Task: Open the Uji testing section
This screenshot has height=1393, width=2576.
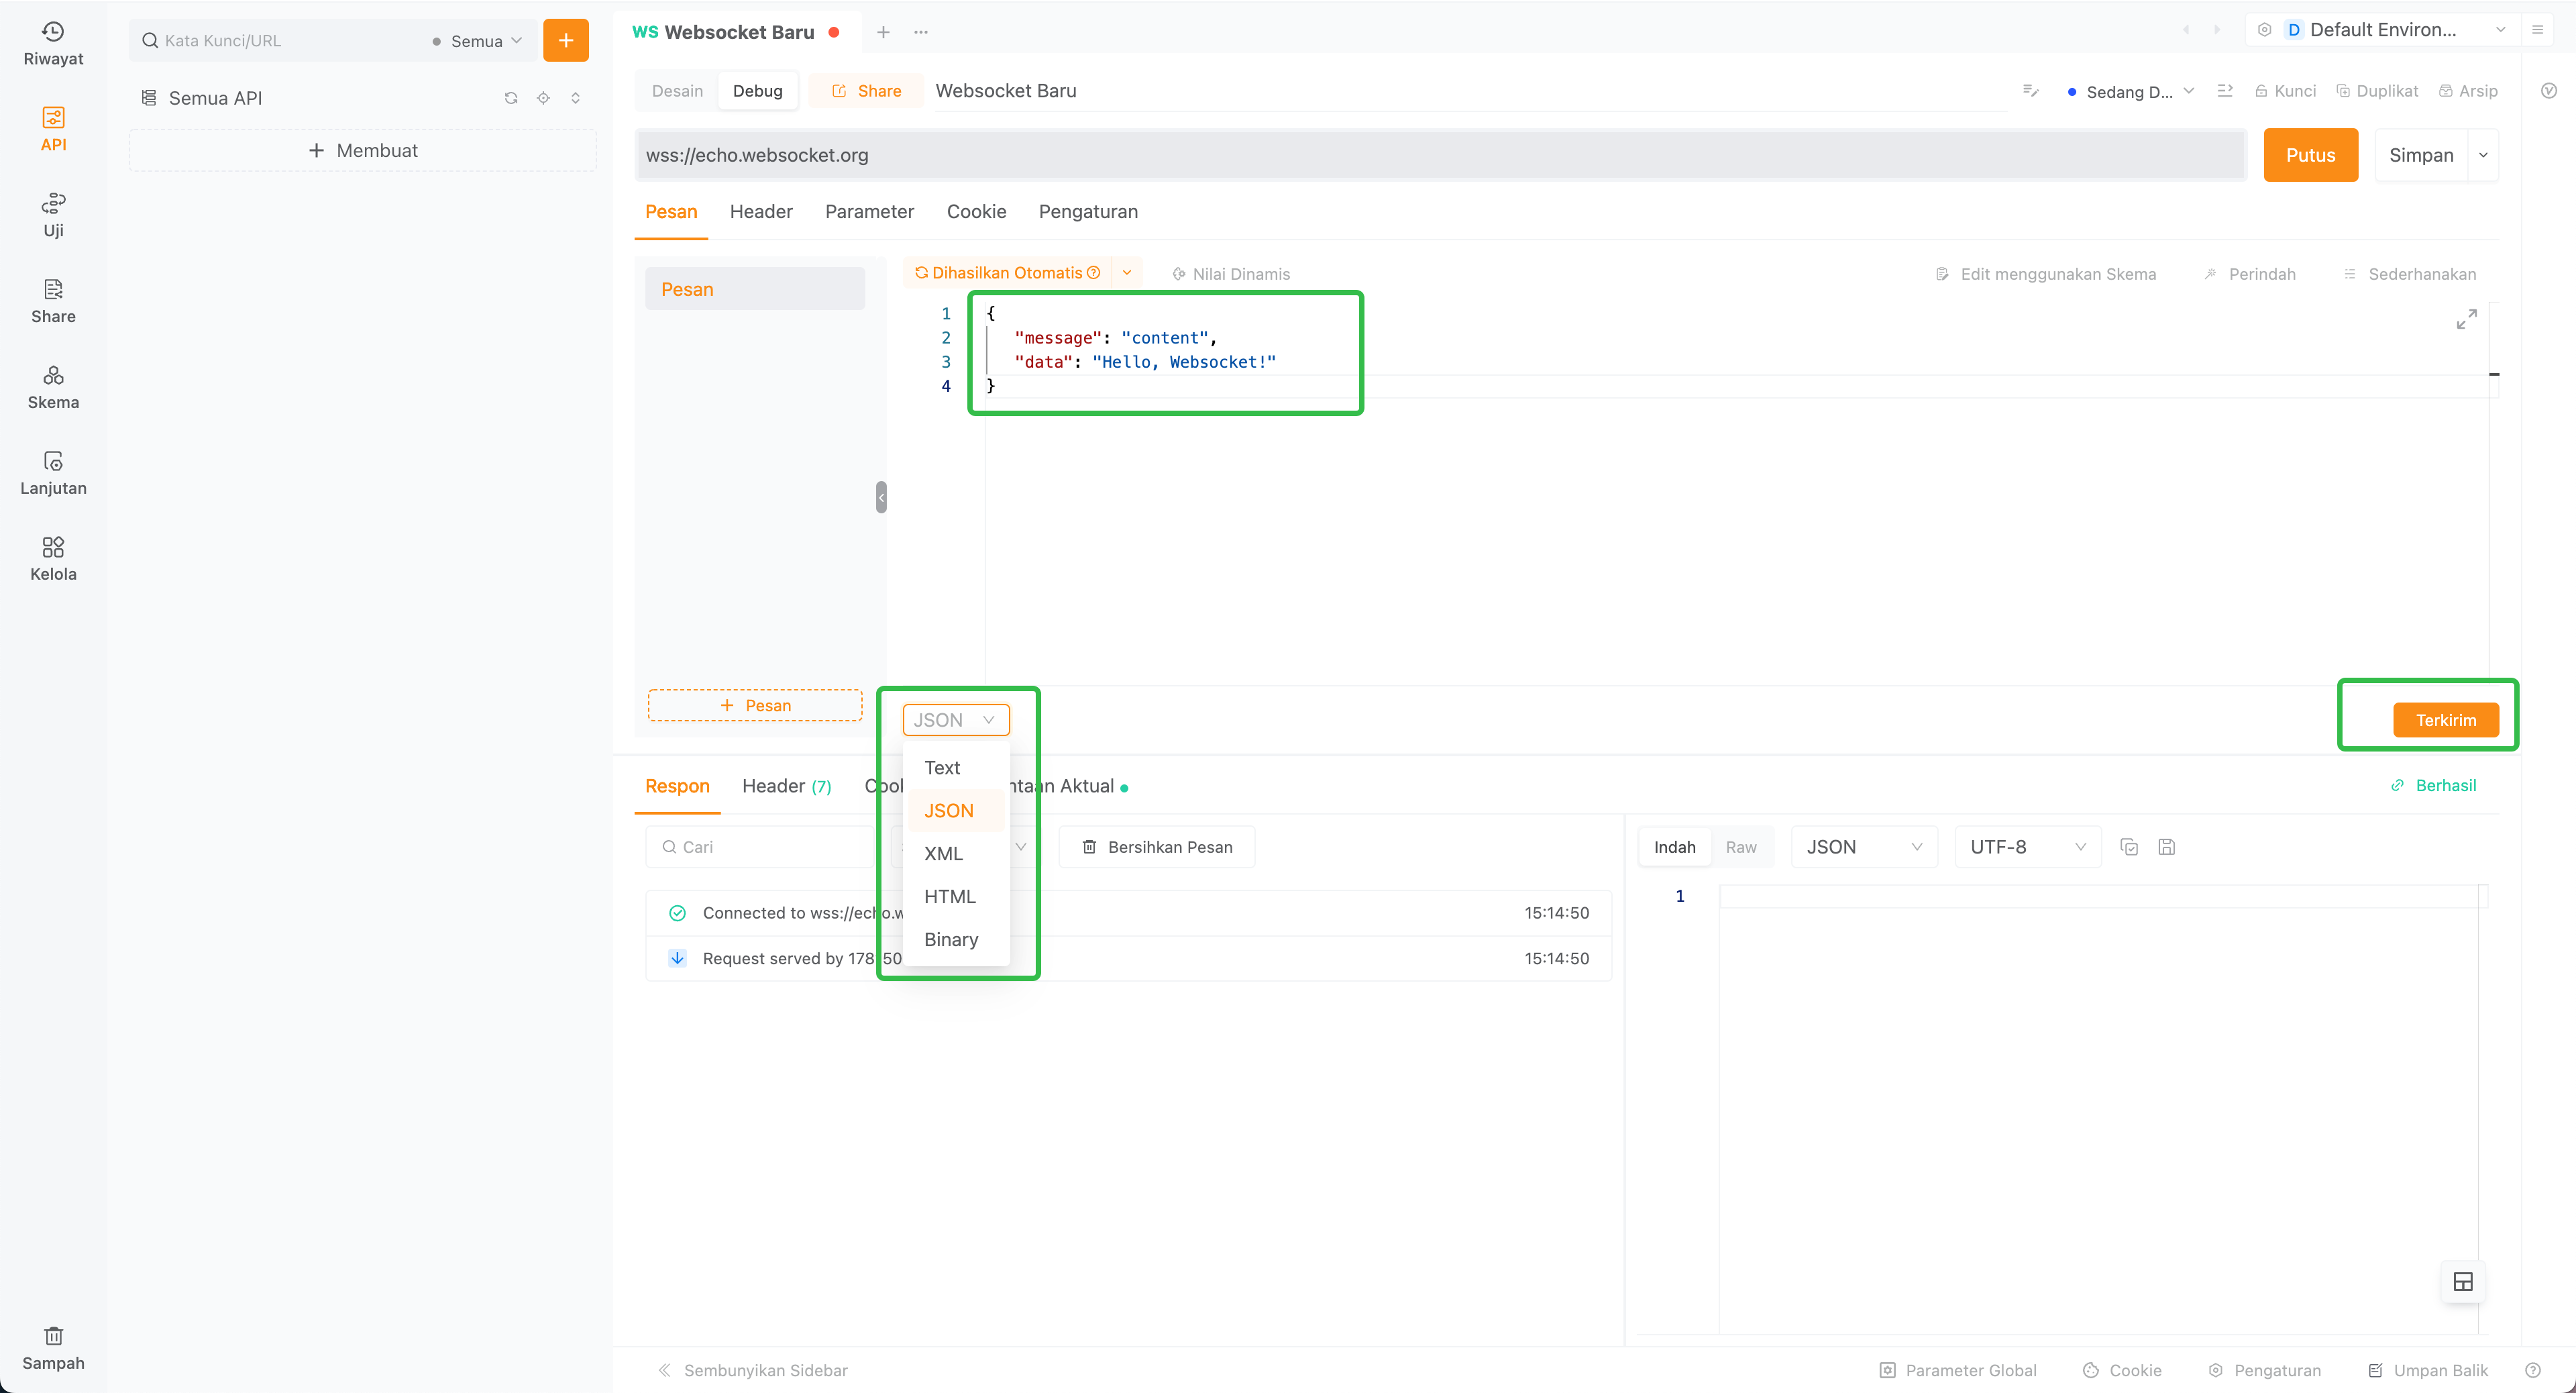Action: click(x=53, y=216)
